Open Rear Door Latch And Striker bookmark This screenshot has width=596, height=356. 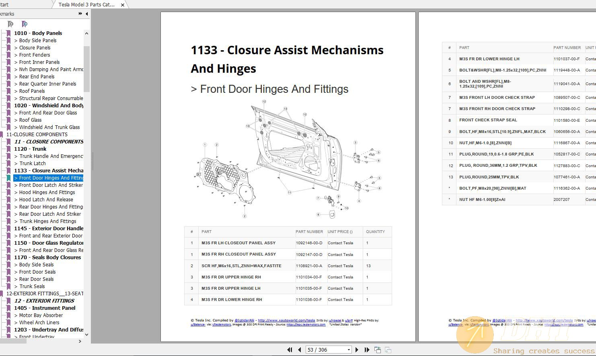47,214
